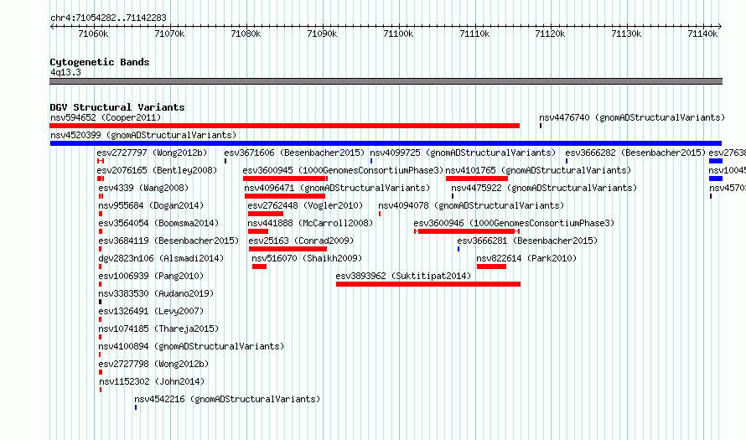This screenshot has width=746, height=440.
Task: Open nsv516070 (Shaikh2009) variant
Action: click(x=308, y=258)
